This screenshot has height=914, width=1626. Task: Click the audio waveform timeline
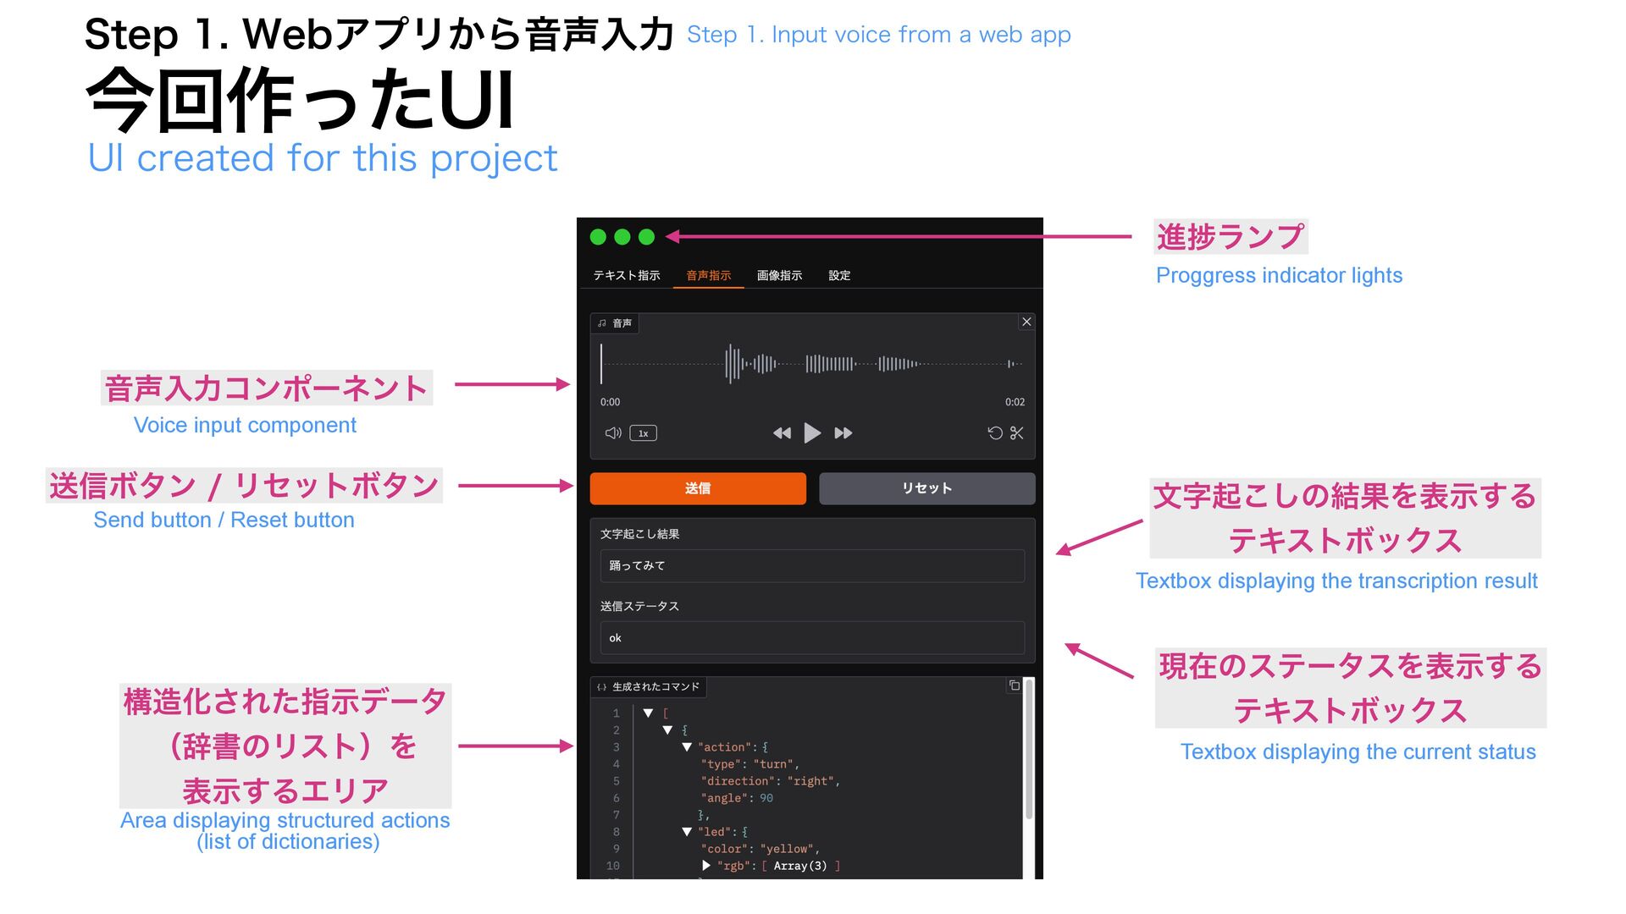[x=811, y=364]
